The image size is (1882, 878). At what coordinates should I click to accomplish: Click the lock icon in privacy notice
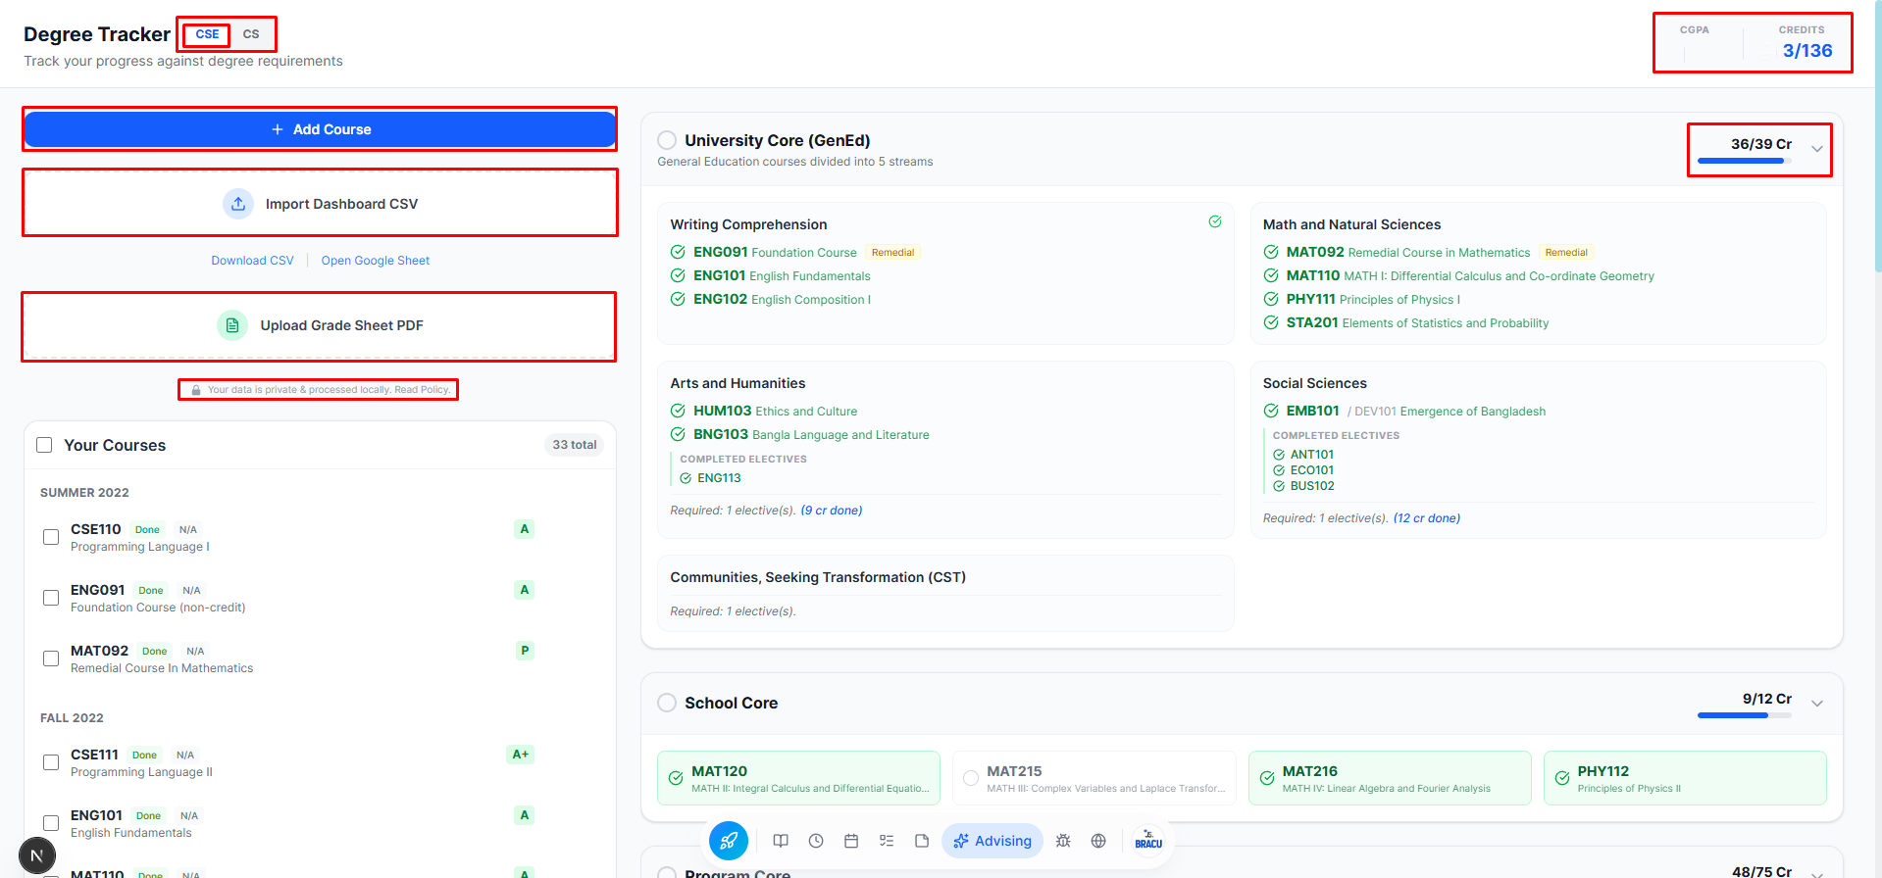tap(196, 390)
